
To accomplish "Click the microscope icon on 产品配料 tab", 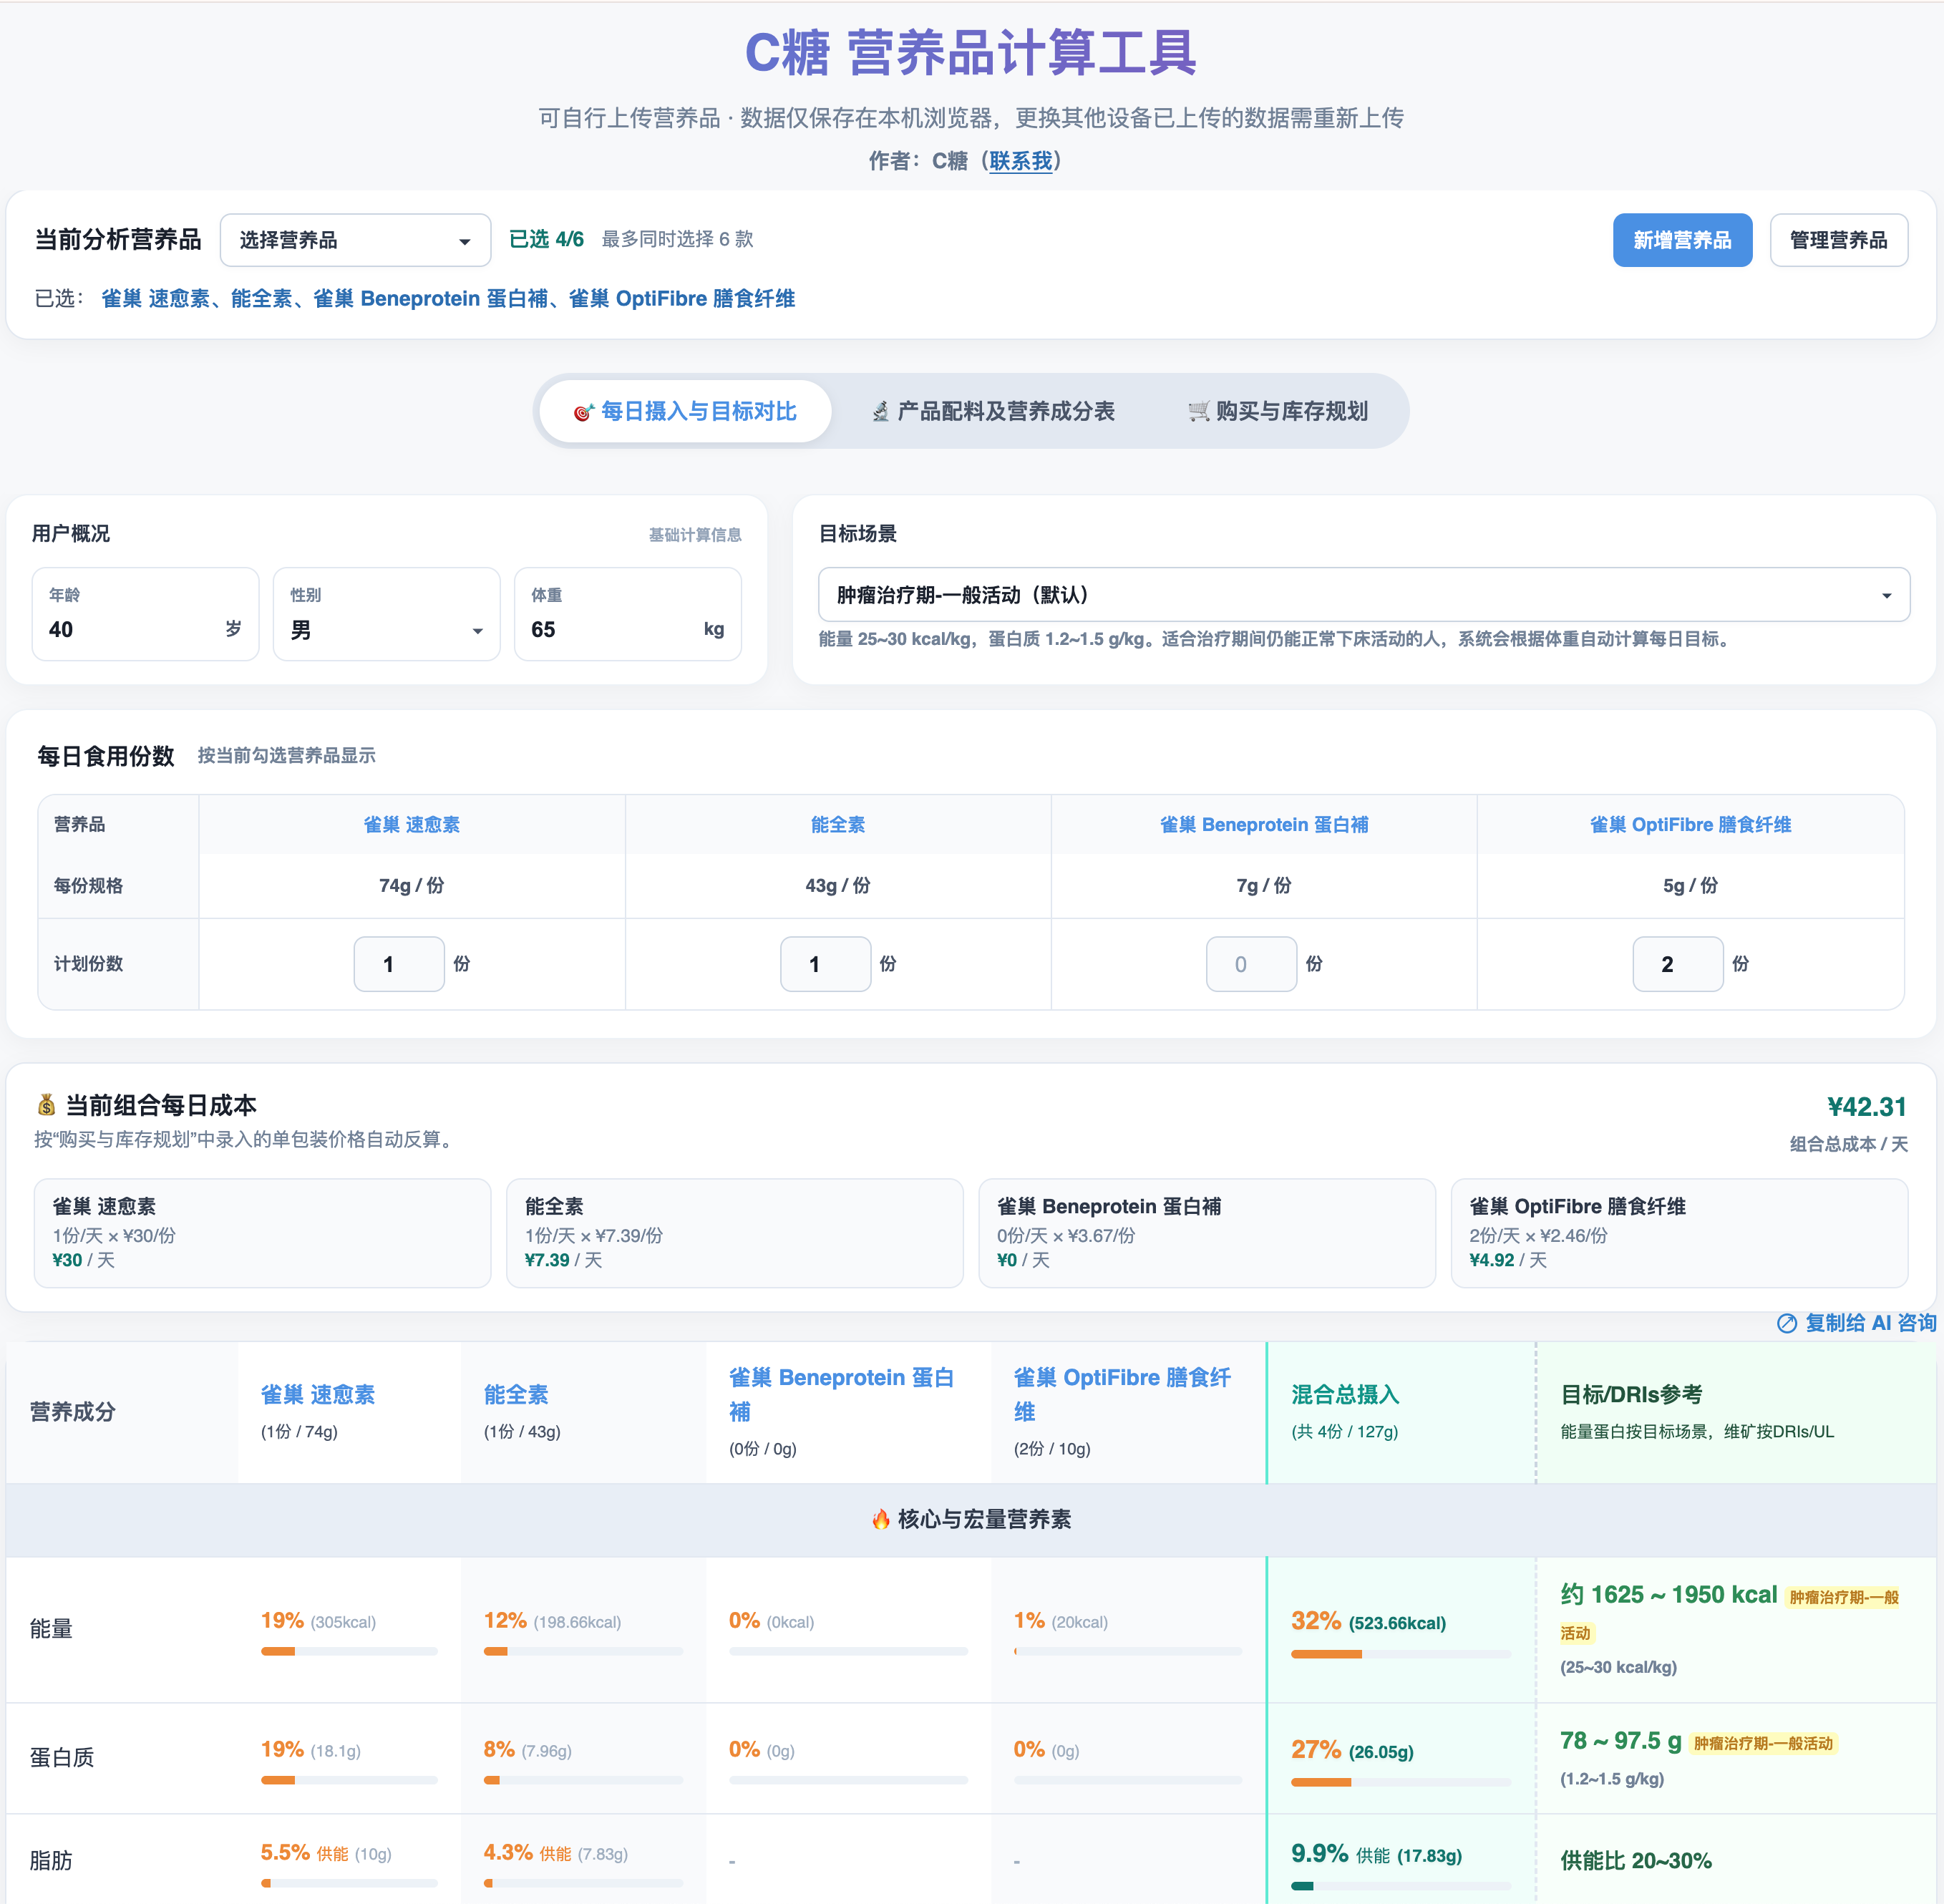I will pyautogui.click(x=880, y=412).
